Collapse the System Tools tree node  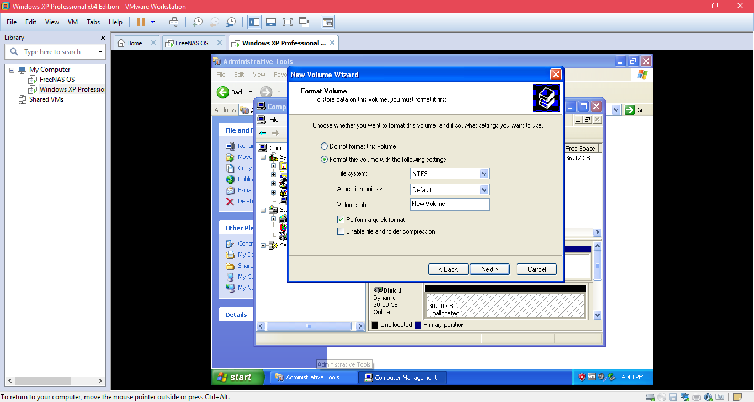tap(263, 157)
